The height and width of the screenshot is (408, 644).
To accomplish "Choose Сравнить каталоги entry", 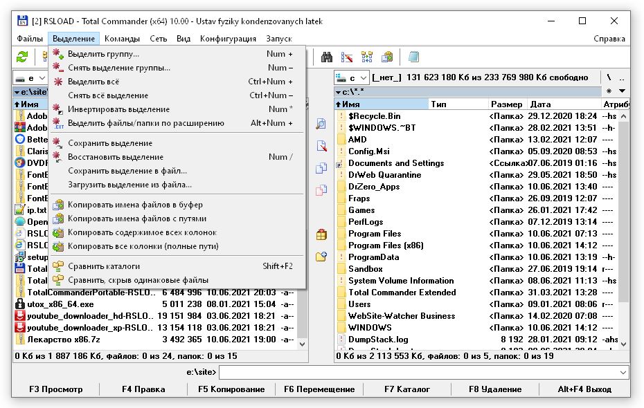I will [177, 266].
